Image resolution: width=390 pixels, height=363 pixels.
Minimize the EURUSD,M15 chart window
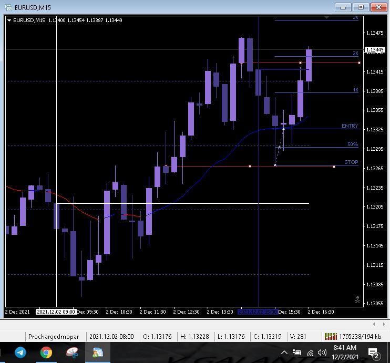pos(343,7)
